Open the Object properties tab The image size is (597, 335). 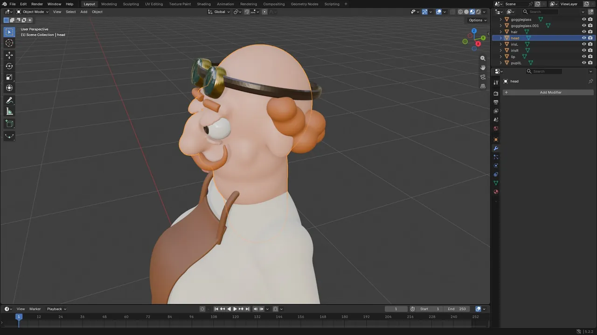[496, 140]
